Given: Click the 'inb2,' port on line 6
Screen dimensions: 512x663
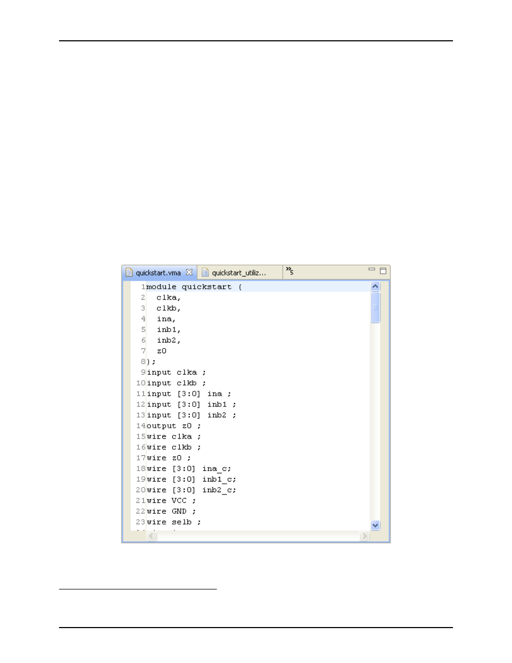Looking at the screenshot, I should pos(169,340).
